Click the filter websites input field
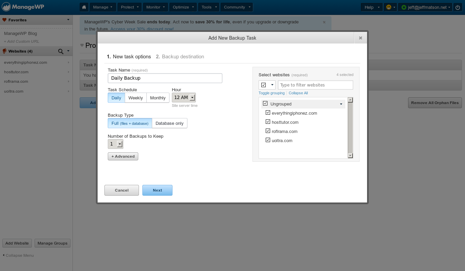The width and height of the screenshot is (465, 271). coord(316,85)
